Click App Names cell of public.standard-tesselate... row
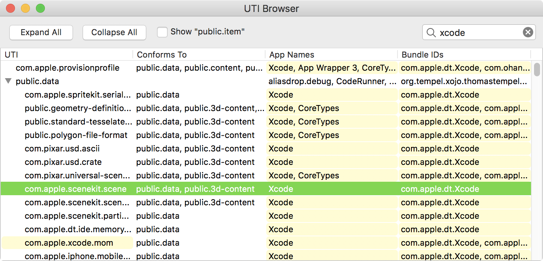Viewport: 543px width, 261px height. tap(332, 122)
